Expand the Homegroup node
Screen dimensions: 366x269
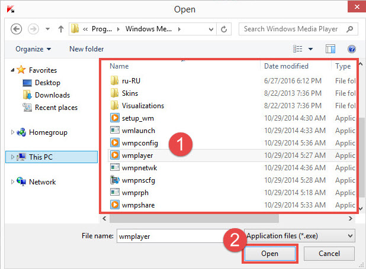click(12, 132)
